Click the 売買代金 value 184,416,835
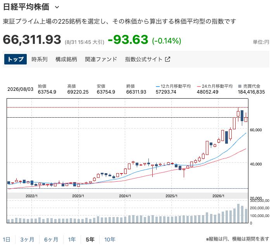Viewport: 274px width, 245px height. pos(251,92)
